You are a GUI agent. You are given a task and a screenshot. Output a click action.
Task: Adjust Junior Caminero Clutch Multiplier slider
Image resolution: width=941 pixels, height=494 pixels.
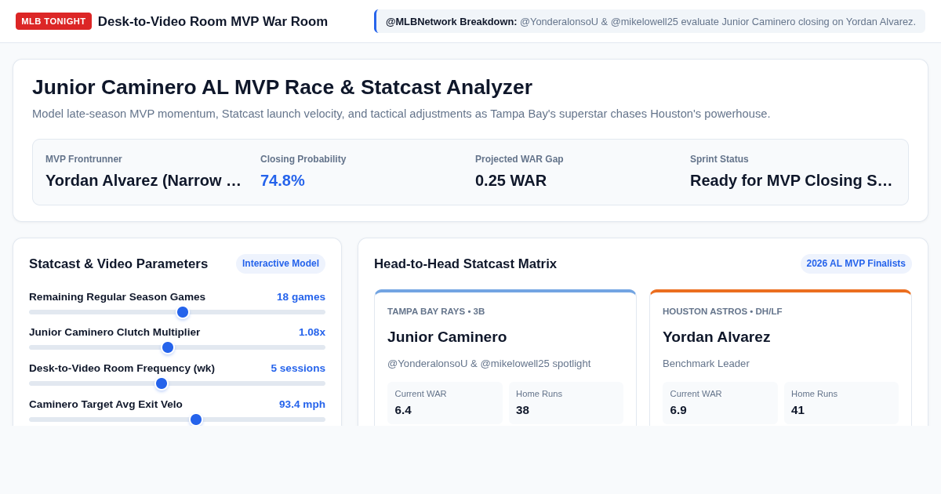coord(177,347)
